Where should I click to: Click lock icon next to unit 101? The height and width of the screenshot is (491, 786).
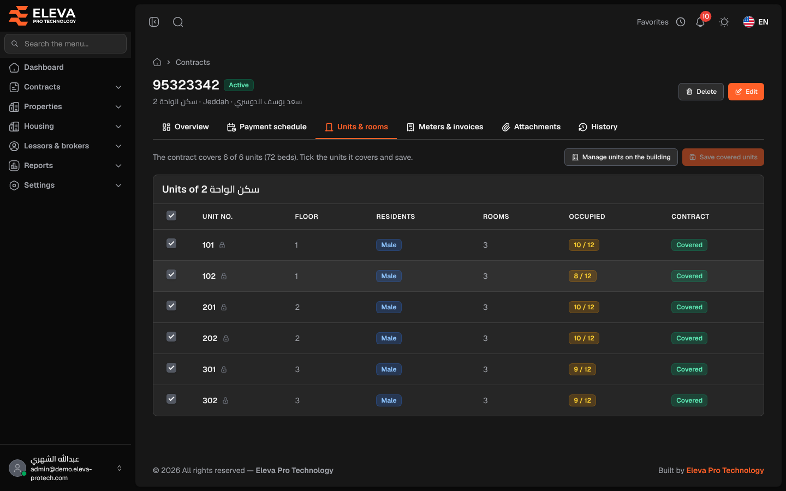tap(222, 245)
